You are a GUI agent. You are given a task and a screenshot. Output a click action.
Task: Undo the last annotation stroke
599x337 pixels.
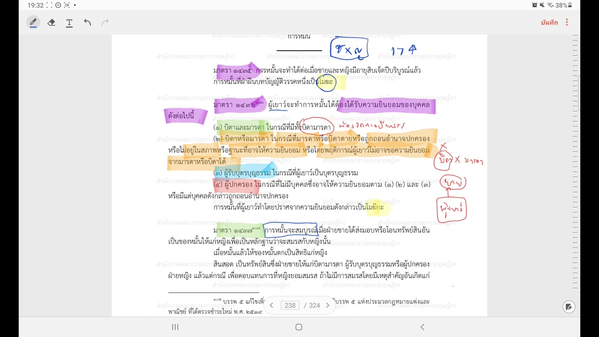[88, 22]
